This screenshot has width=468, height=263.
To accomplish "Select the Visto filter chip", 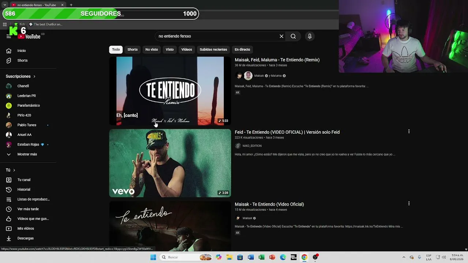I will 170,49.
